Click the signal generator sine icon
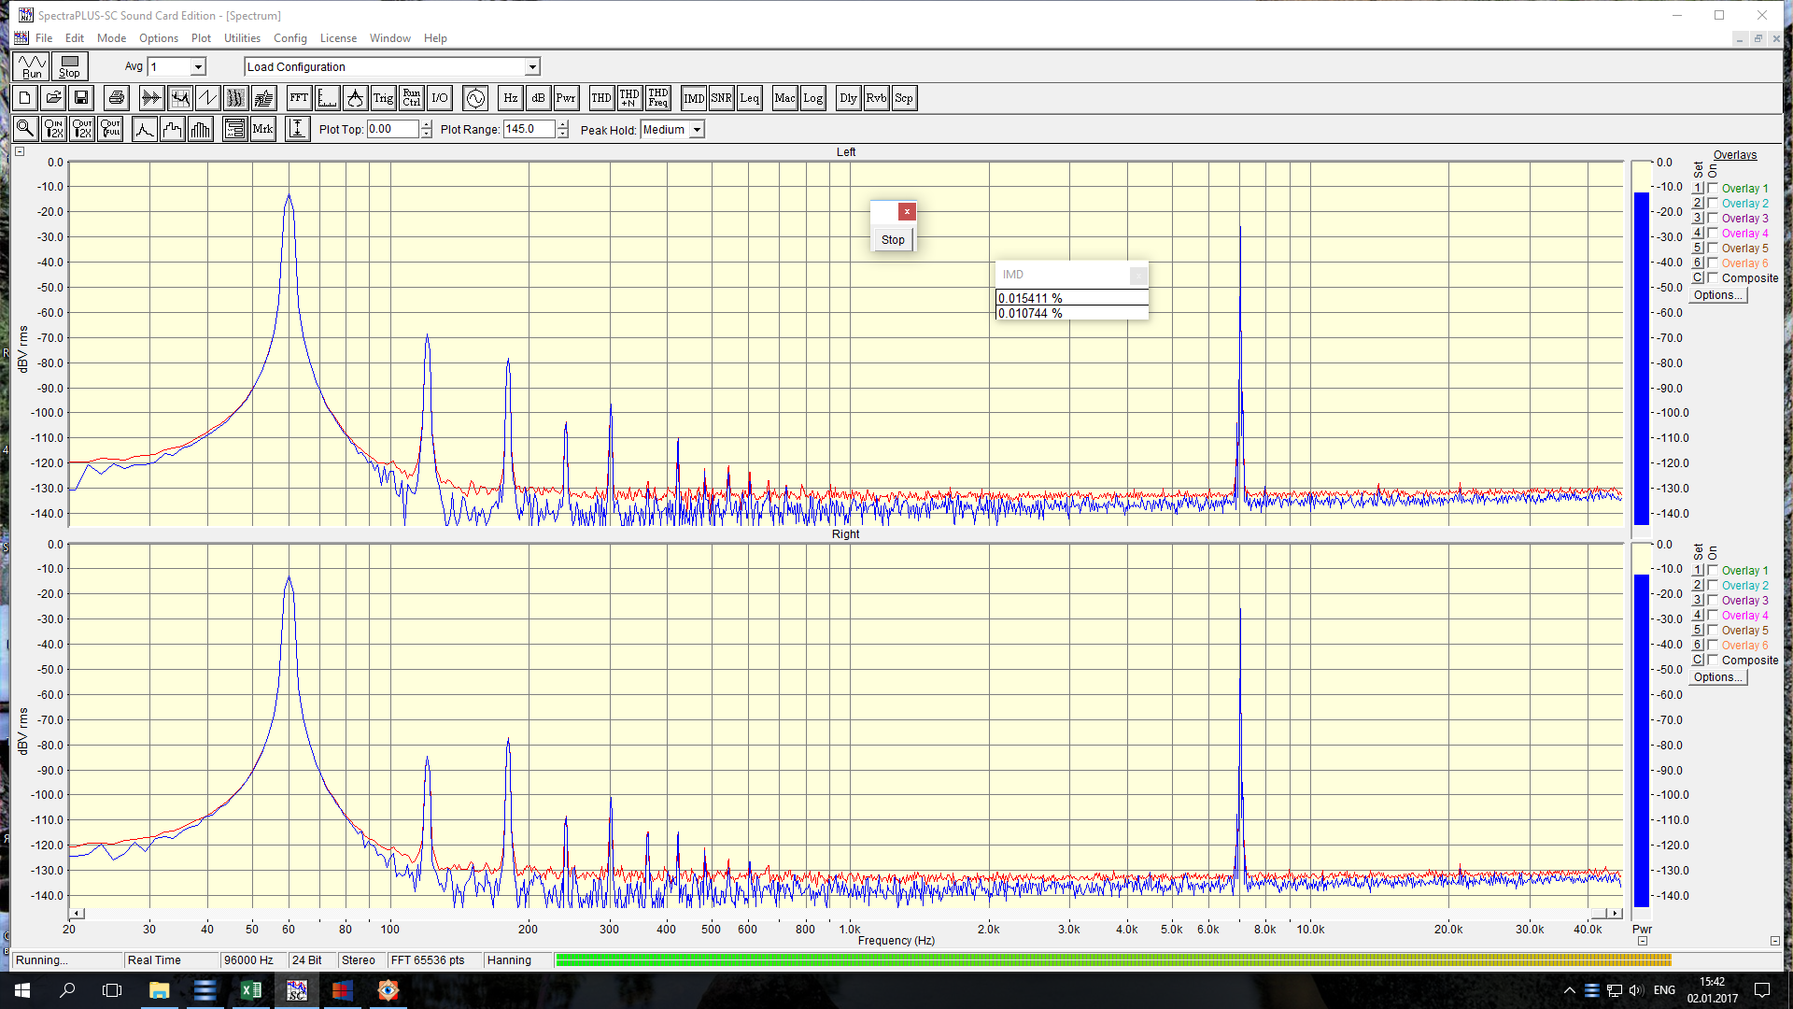 (x=475, y=98)
